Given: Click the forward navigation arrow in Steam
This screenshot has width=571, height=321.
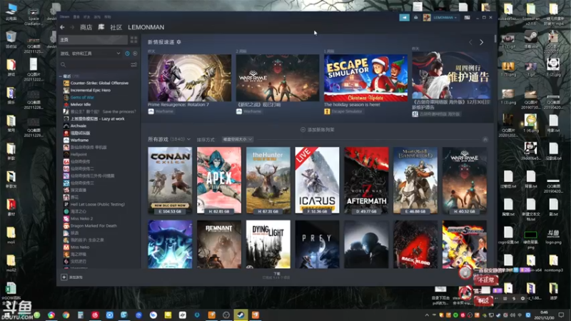Looking at the screenshot, I should click(72, 27).
